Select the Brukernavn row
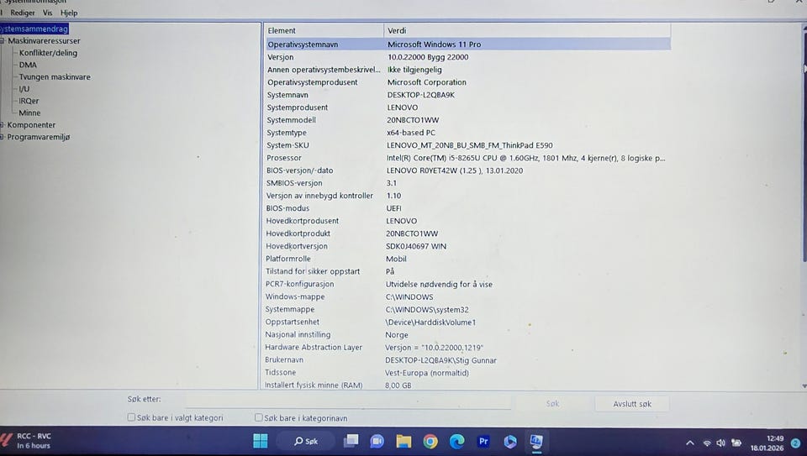Viewport: 807px width, 456px height. click(x=467, y=360)
